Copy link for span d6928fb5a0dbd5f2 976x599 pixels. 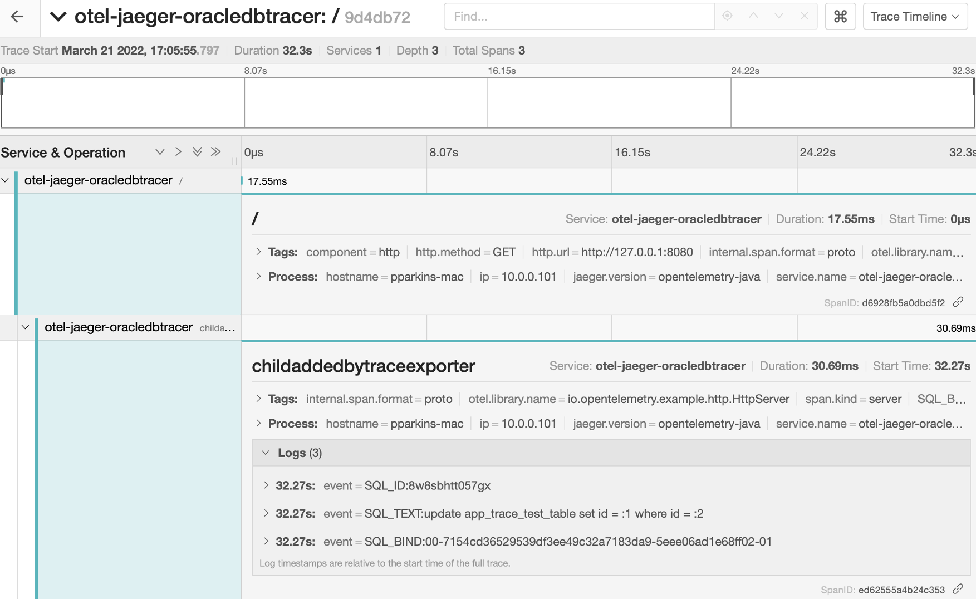958,302
